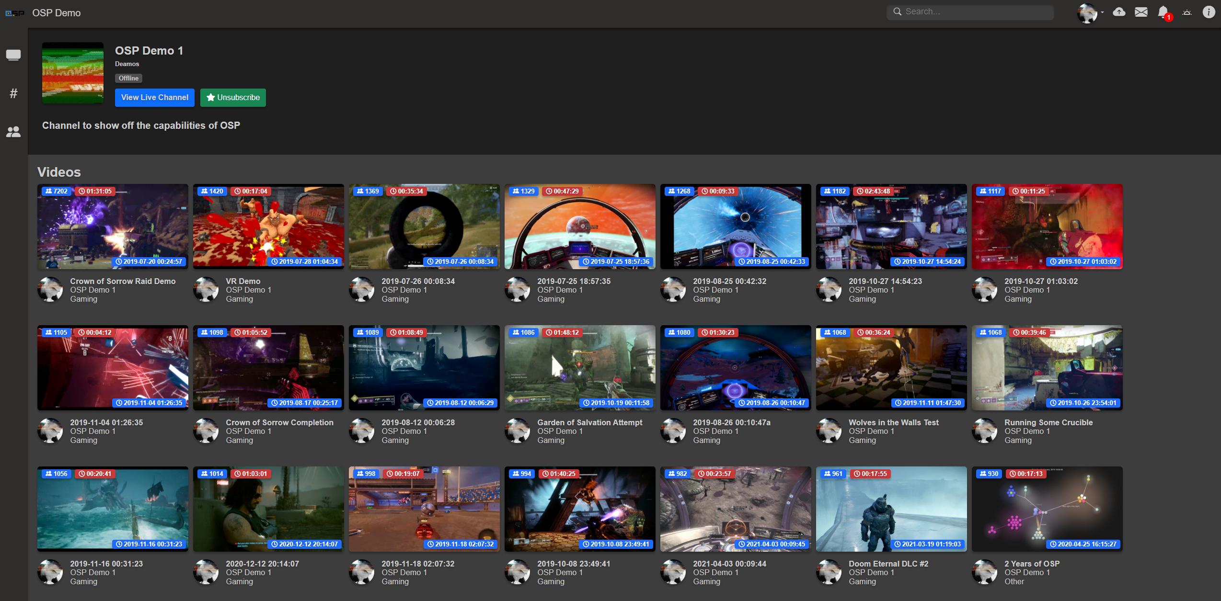
Task: Click the info icon in header
Action: [x=1209, y=12]
